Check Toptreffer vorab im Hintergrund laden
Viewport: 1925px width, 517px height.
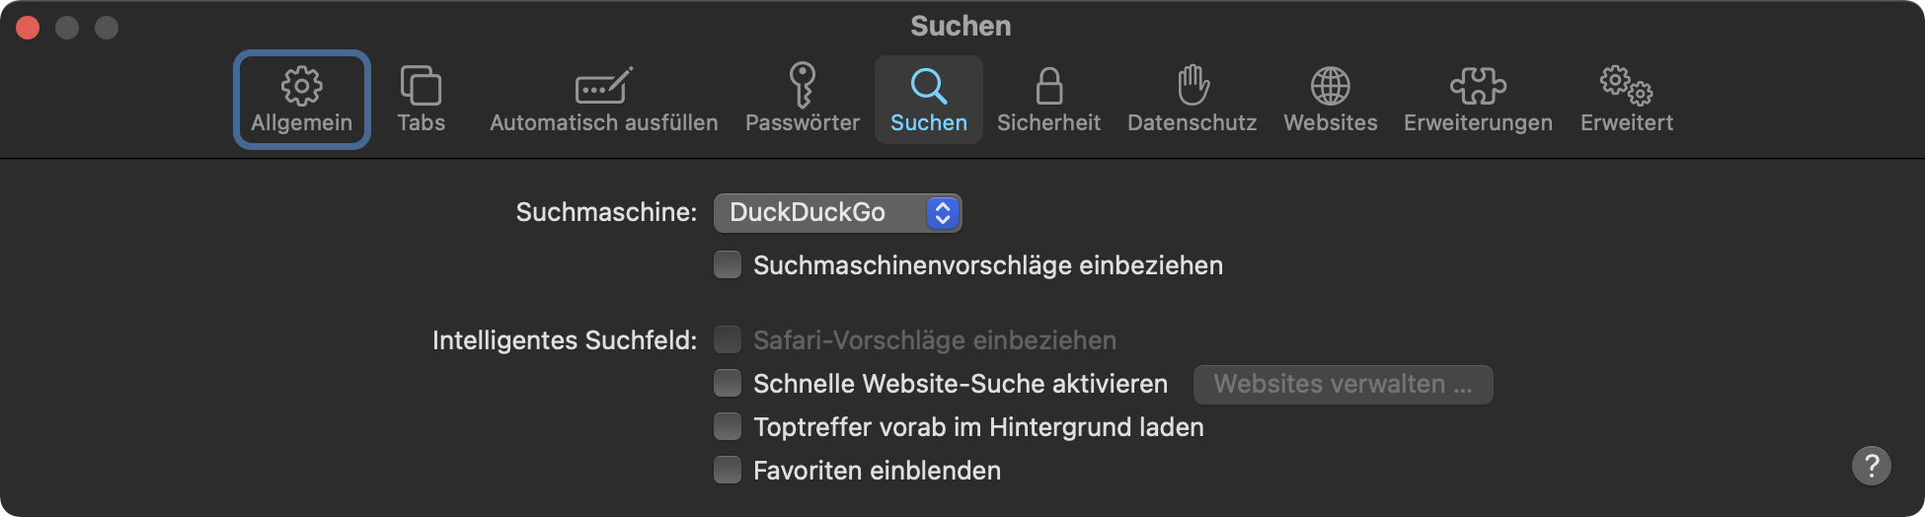[728, 427]
